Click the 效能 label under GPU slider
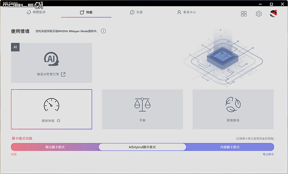This screenshot has height=174, width=288. click(14, 154)
